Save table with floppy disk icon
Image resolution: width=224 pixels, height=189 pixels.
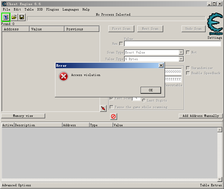22,17
